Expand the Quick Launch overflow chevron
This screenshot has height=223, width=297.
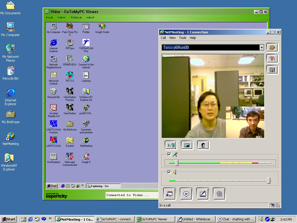[x=50, y=219]
